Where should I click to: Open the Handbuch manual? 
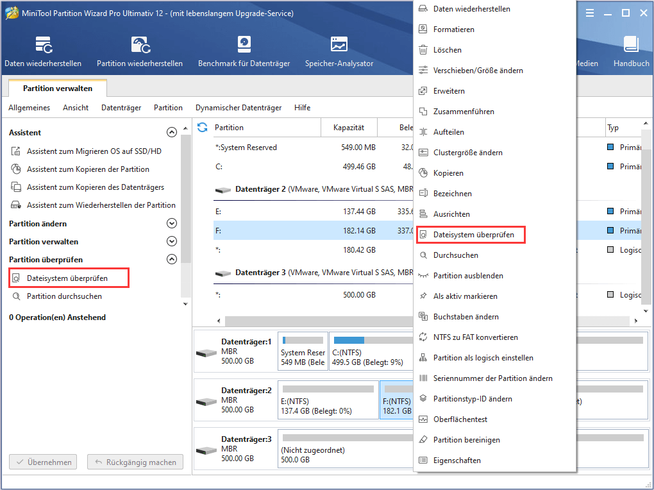pos(631,51)
